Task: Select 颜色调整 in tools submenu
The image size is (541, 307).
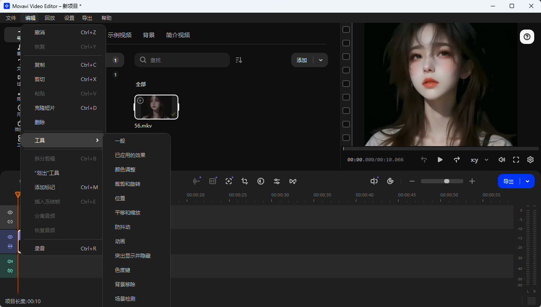Action: 137,169
